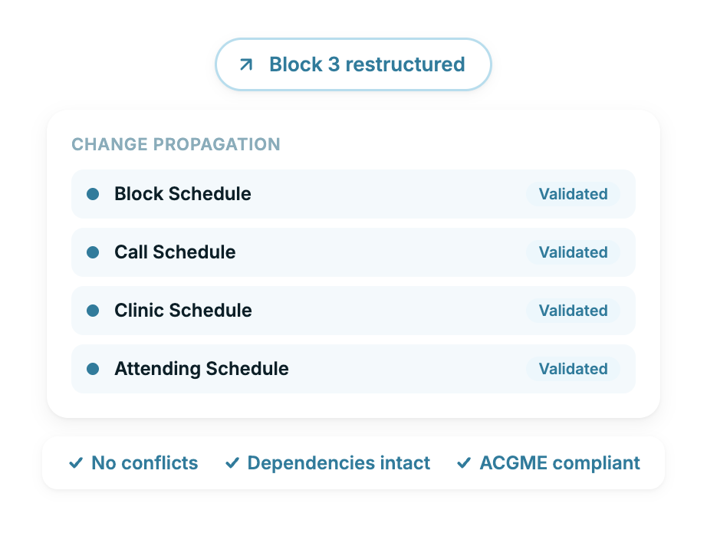The image size is (707, 533).
Task: Click the No conflicts checkmark icon
Action: [76, 463]
